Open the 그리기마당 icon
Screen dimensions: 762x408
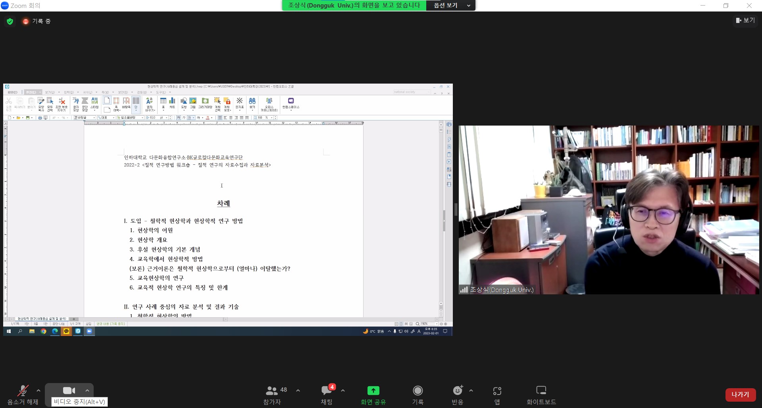(x=205, y=103)
